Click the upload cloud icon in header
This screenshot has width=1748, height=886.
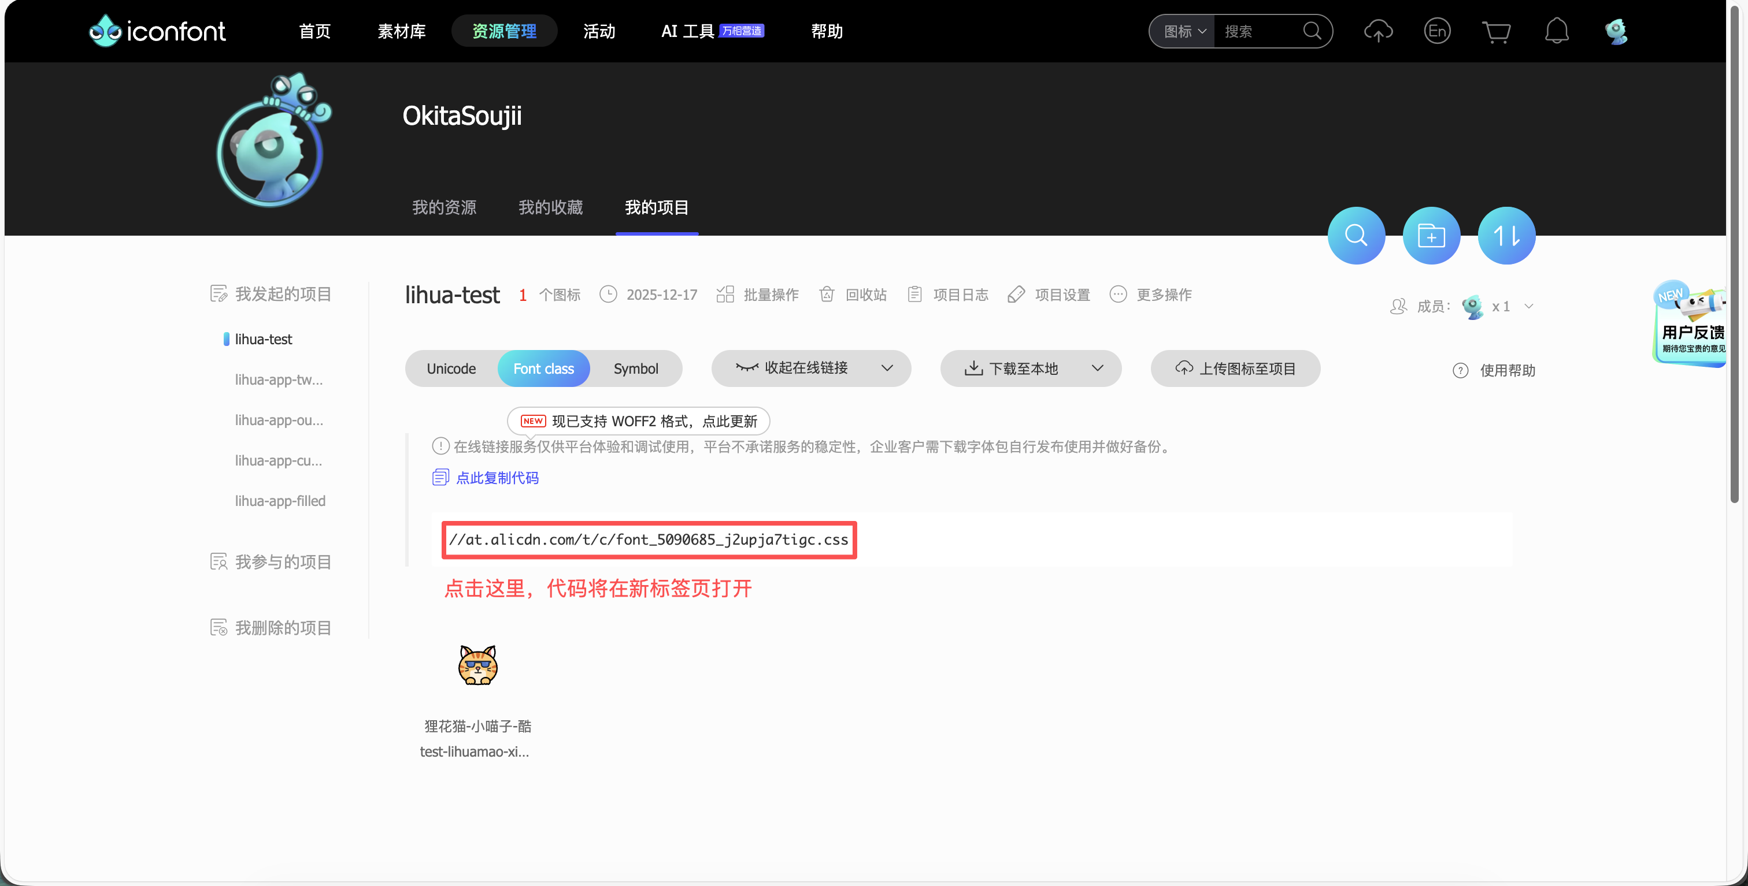click(1377, 31)
